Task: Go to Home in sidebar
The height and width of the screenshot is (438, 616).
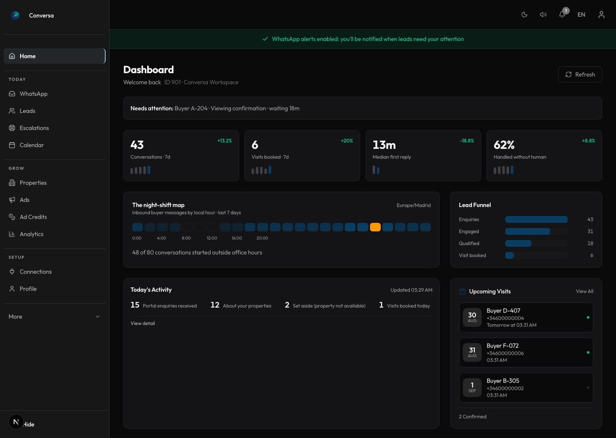Action: point(54,56)
